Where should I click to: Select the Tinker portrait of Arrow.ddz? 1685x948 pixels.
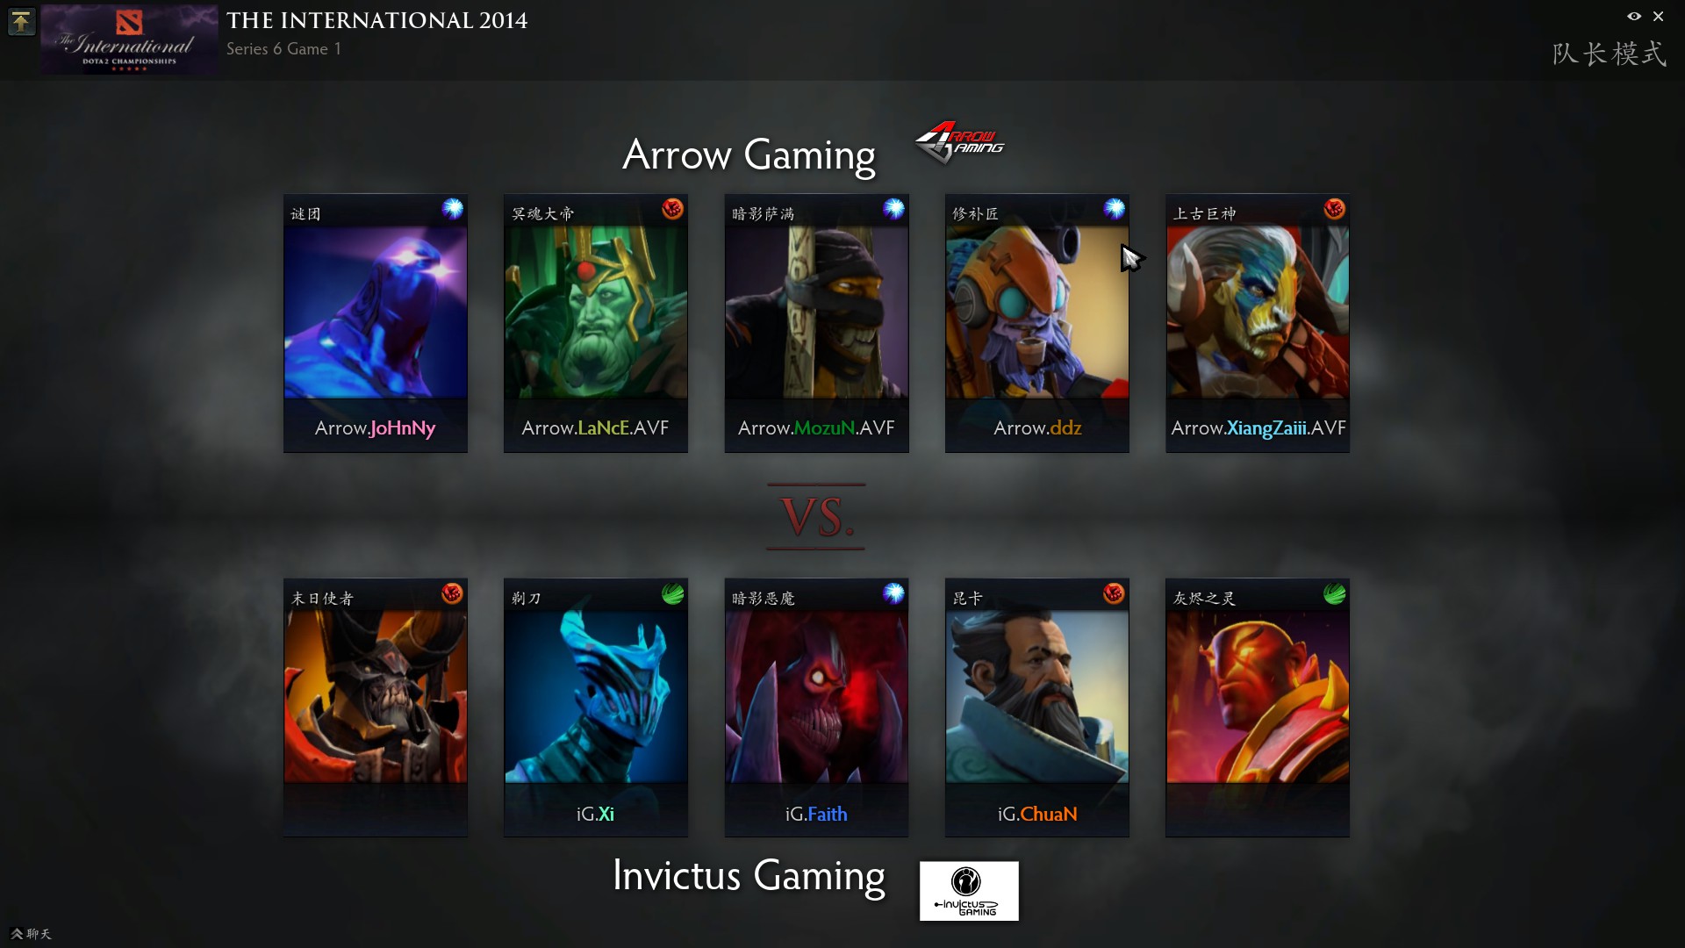(x=1037, y=312)
